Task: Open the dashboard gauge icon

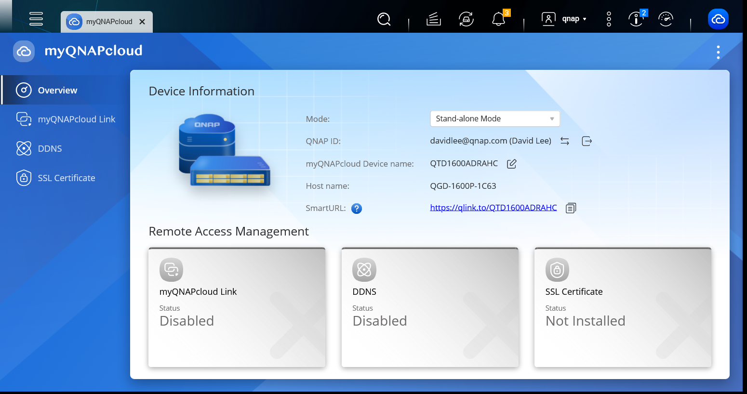Action: (666, 19)
